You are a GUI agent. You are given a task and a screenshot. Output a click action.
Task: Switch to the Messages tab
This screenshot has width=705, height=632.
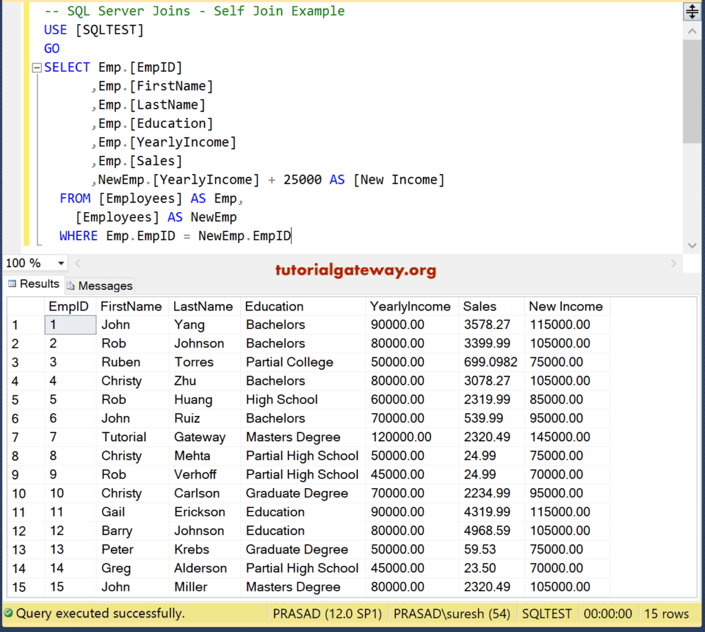tap(105, 286)
